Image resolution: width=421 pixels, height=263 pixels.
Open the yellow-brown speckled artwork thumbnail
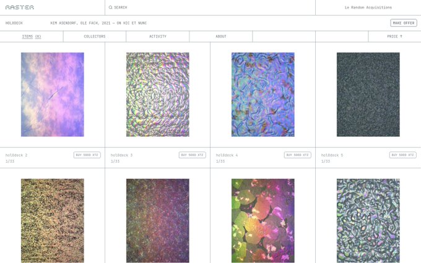[x=53, y=220]
